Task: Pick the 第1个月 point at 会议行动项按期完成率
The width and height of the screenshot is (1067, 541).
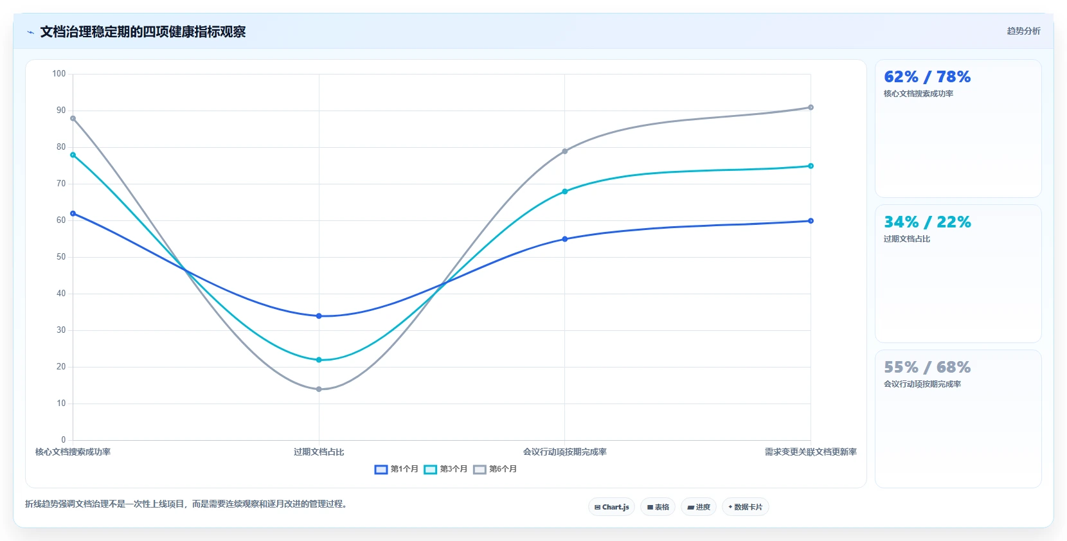Action: coord(565,239)
